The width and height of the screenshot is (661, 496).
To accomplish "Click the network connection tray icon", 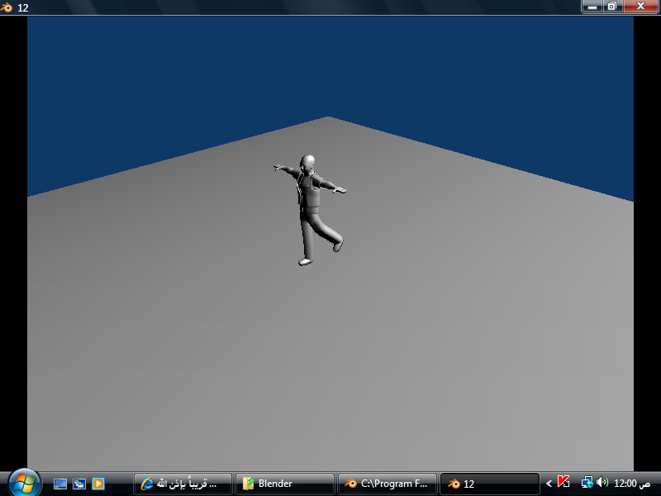I will pos(587,482).
